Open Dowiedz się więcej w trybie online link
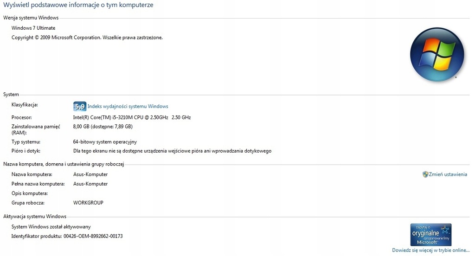 [431, 250]
